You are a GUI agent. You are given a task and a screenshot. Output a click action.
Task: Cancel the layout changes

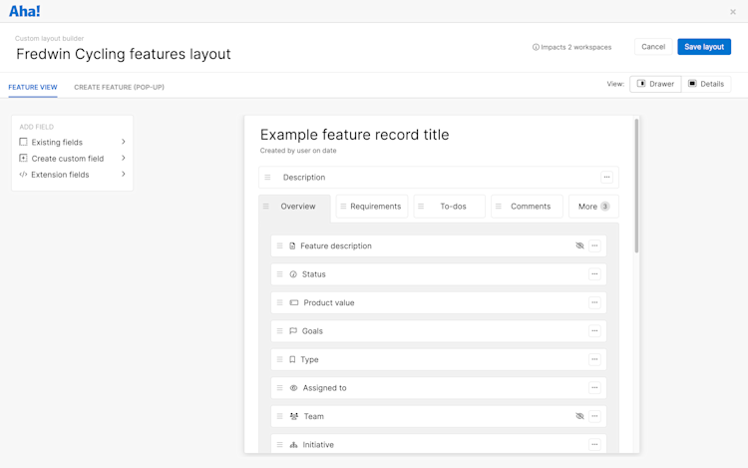click(x=653, y=47)
